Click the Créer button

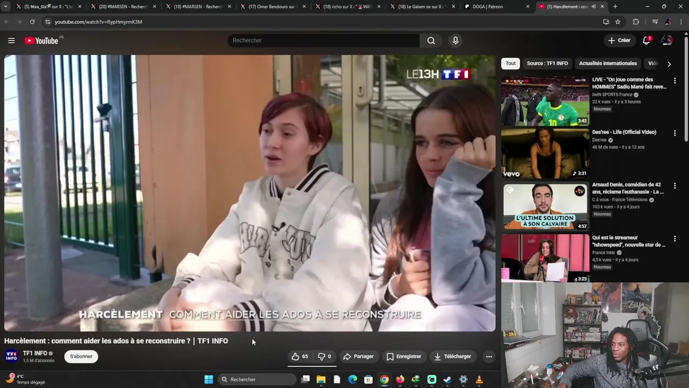coord(619,40)
